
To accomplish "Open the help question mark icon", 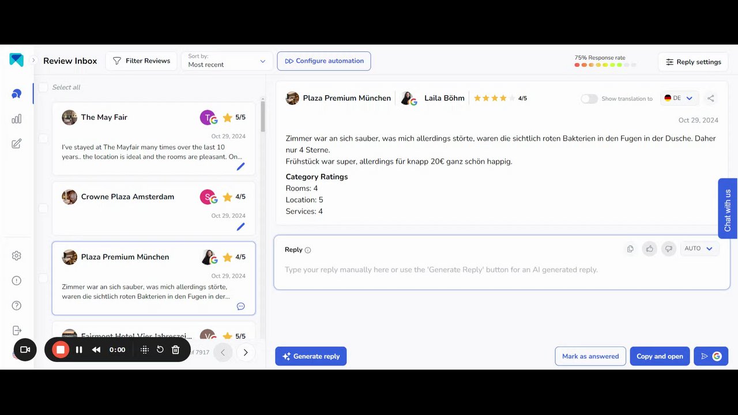I will point(17,305).
